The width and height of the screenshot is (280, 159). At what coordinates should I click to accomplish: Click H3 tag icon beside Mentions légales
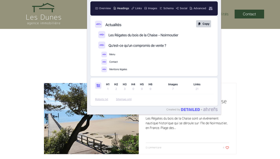[x=104, y=69]
